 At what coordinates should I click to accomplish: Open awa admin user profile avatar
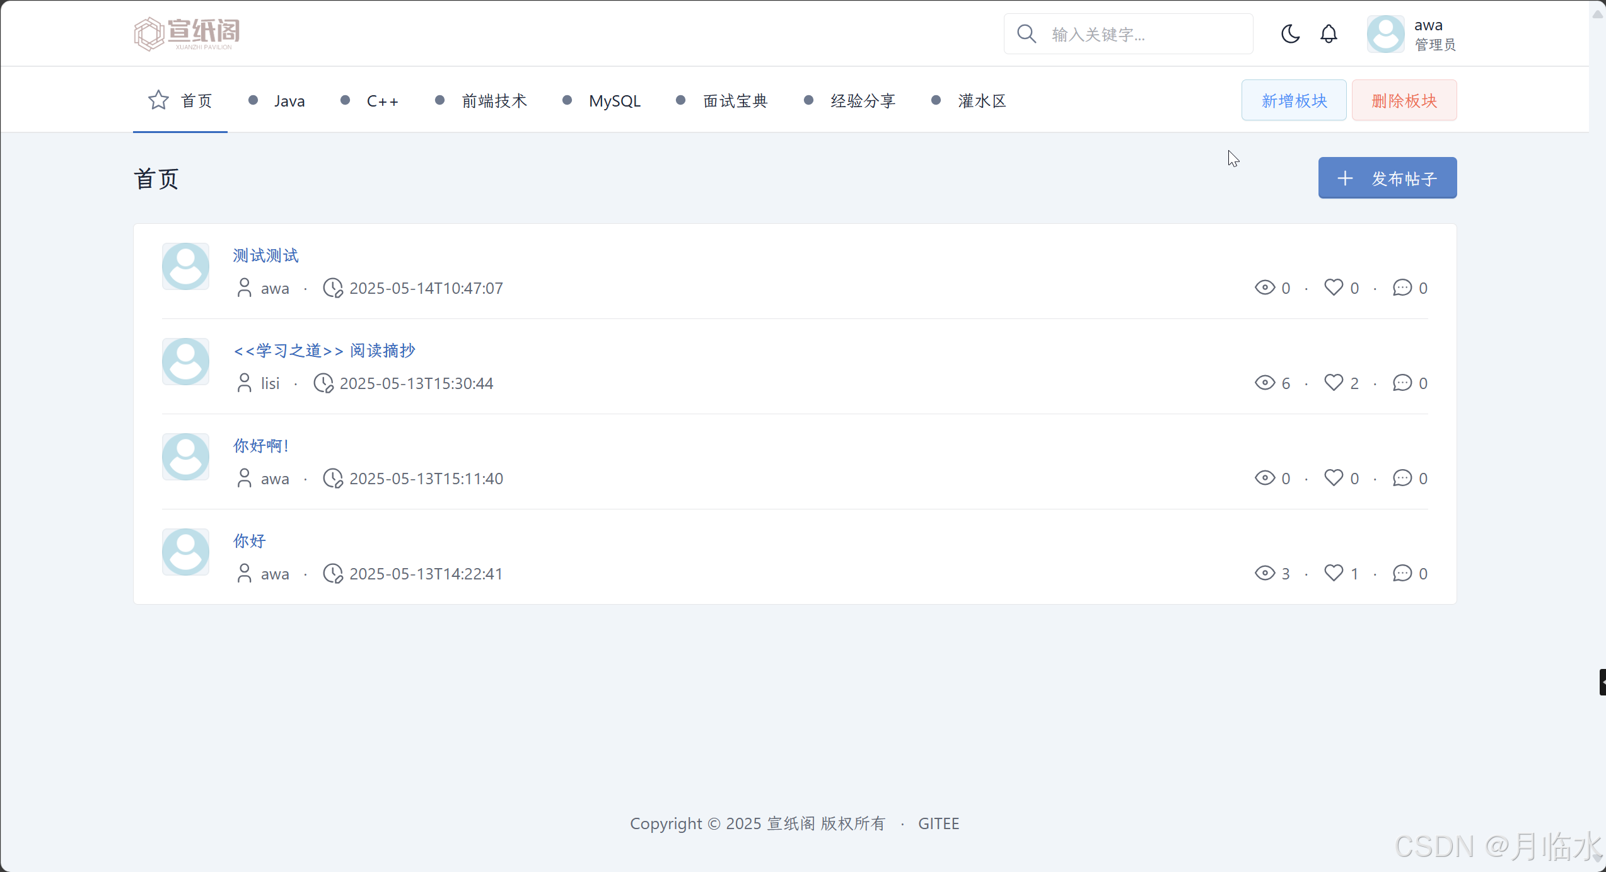1385,34
